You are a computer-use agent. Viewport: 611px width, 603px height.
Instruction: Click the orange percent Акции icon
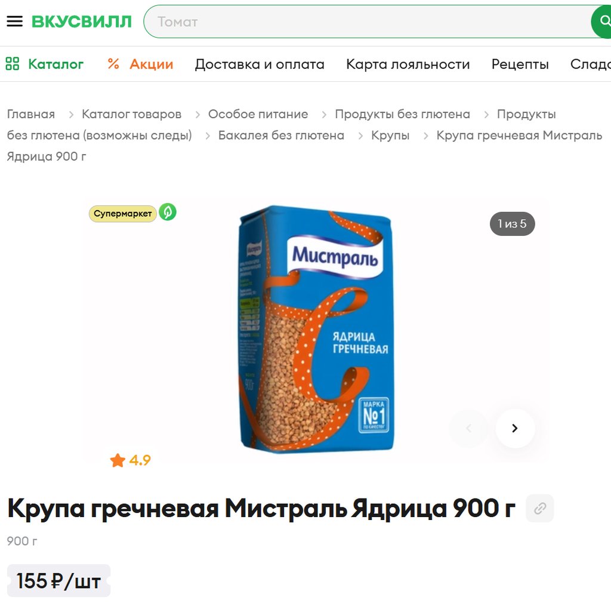(113, 63)
